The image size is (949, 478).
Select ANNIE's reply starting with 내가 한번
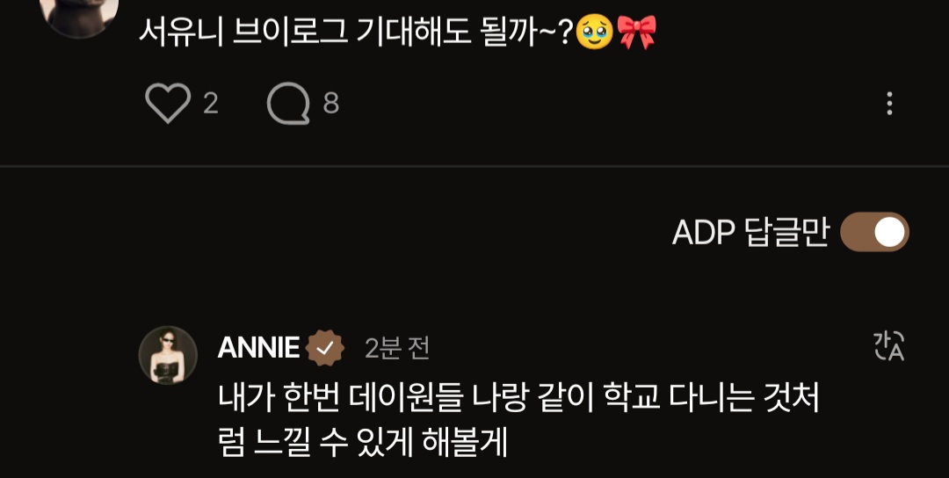coord(518,421)
